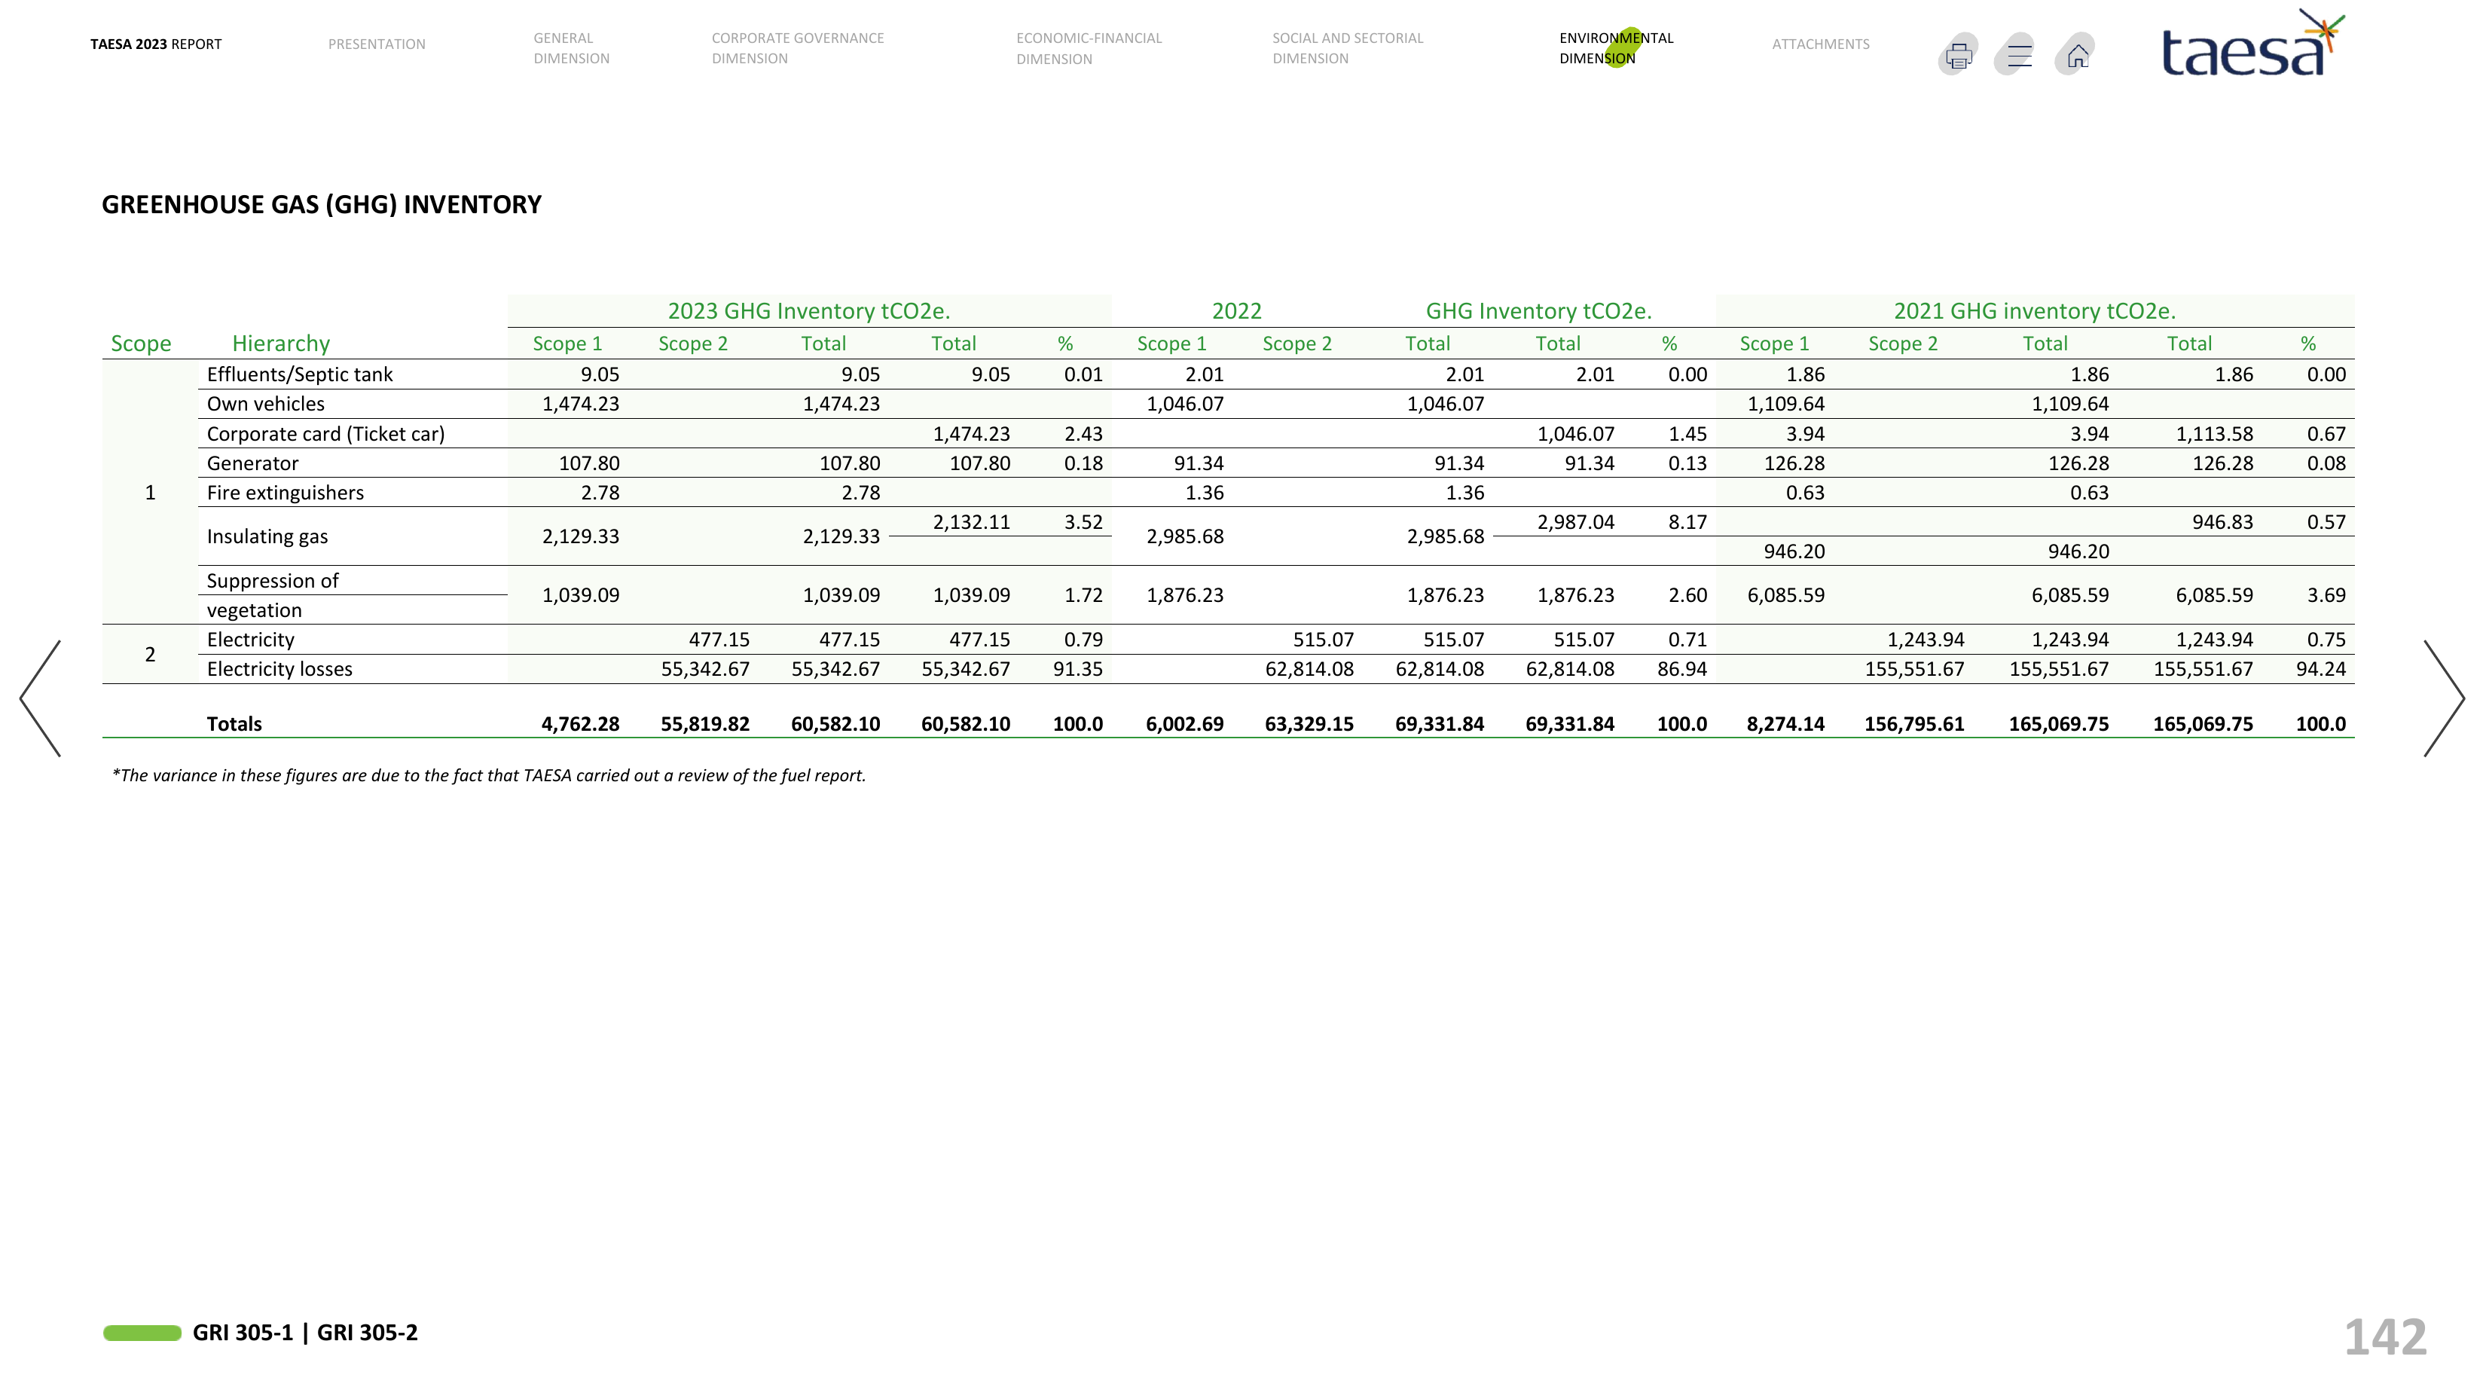Click the TAESA 2023 REPORT title link
The height and width of the screenshot is (1399, 2486).
point(157,44)
